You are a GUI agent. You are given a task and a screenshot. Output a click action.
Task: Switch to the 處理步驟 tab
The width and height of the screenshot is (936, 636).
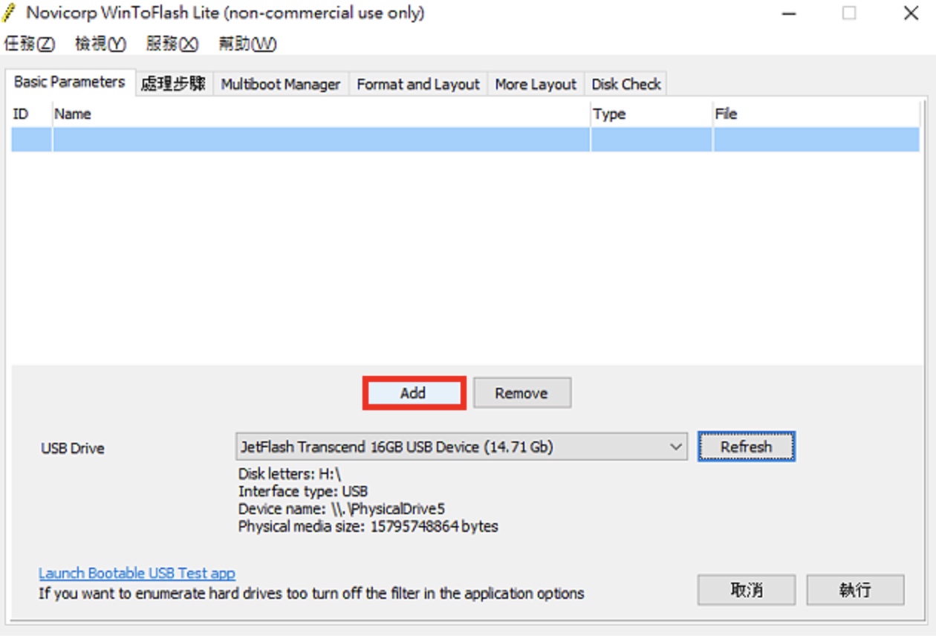point(173,84)
